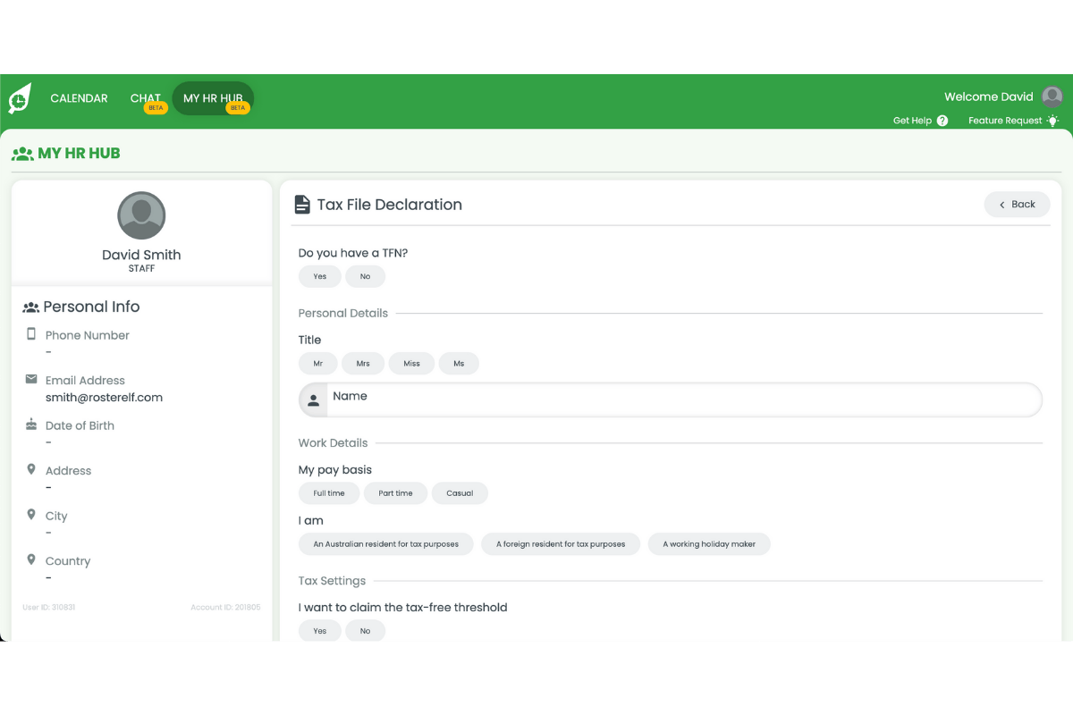This screenshot has height=715, width=1073.
Task: Select Yes for Do you have a TFN
Action: [x=319, y=276]
